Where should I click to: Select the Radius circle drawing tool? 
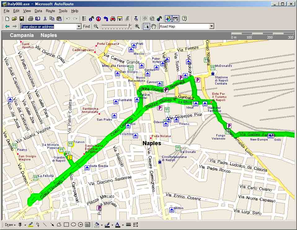[81, 225]
